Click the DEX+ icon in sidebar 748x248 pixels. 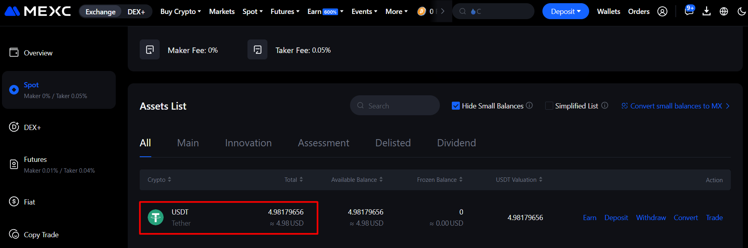pos(14,127)
